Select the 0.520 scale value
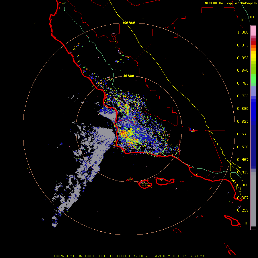The height and width of the screenshot is (258, 258). point(243,147)
